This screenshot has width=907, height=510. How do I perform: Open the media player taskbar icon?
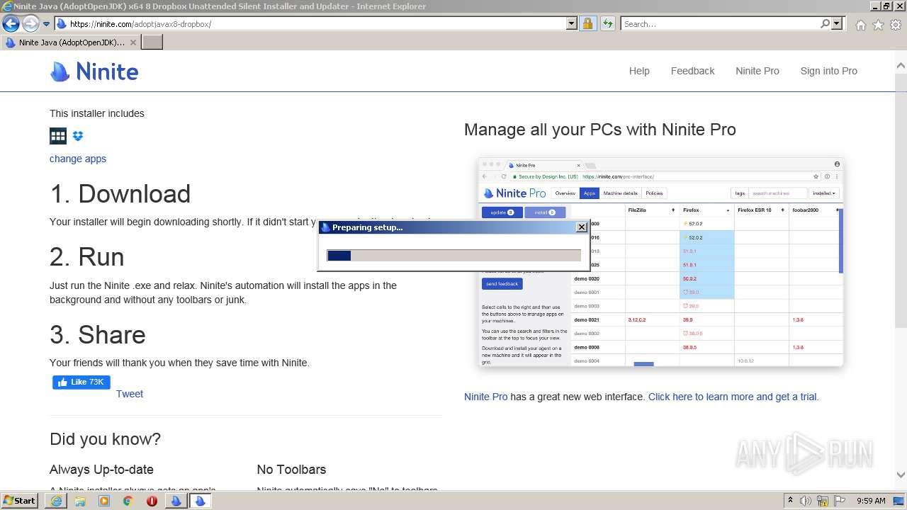(x=104, y=501)
